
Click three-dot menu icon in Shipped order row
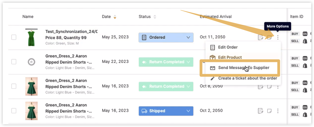278,111
